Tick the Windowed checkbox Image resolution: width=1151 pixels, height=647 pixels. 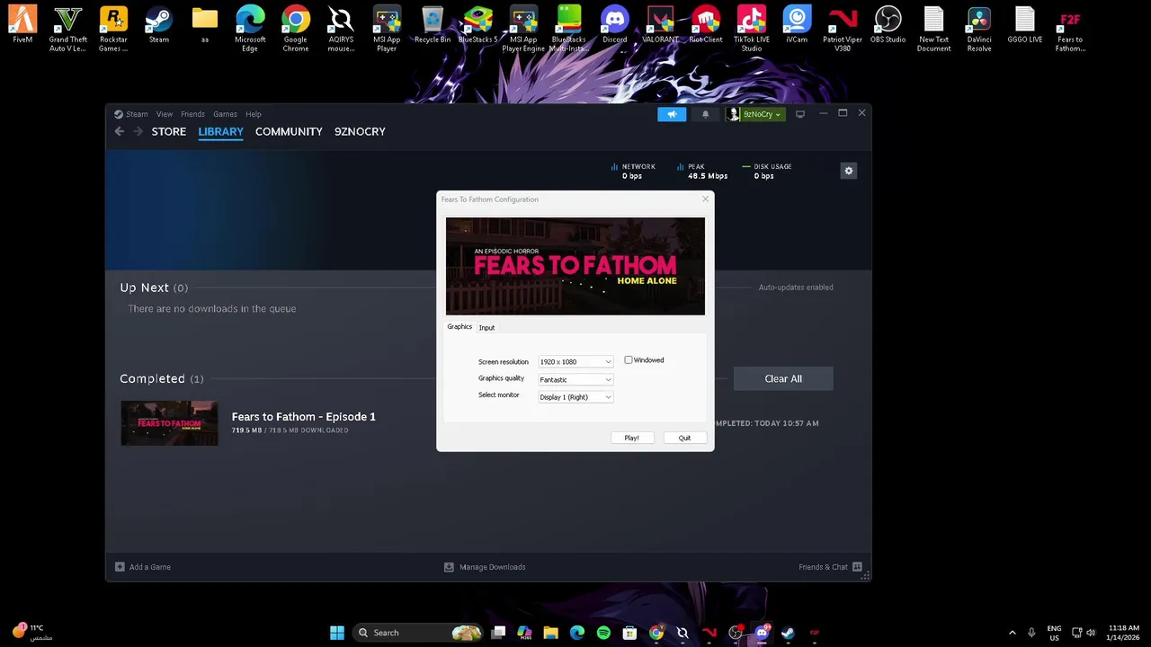[x=629, y=359]
